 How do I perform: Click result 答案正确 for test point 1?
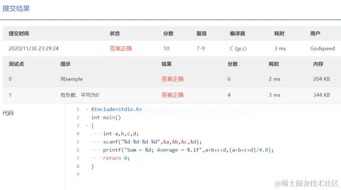[172, 95]
